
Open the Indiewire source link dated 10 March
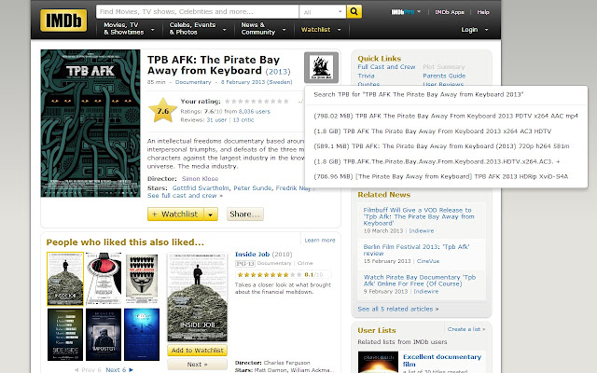(x=422, y=231)
